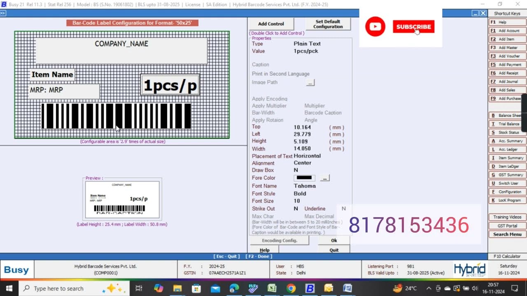527x296 pixels.
Task: Click the red Subscribe button
Action: 413,27
